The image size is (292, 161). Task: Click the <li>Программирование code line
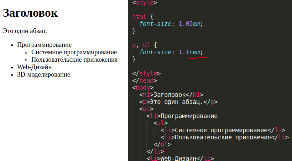(182, 116)
